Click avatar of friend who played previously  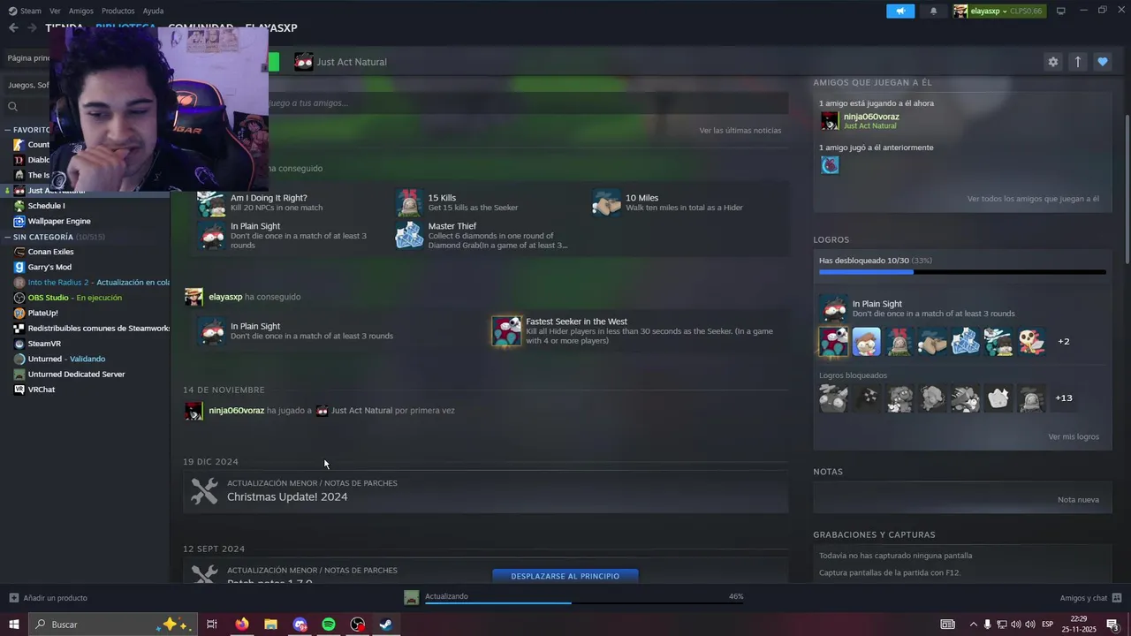click(830, 165)
